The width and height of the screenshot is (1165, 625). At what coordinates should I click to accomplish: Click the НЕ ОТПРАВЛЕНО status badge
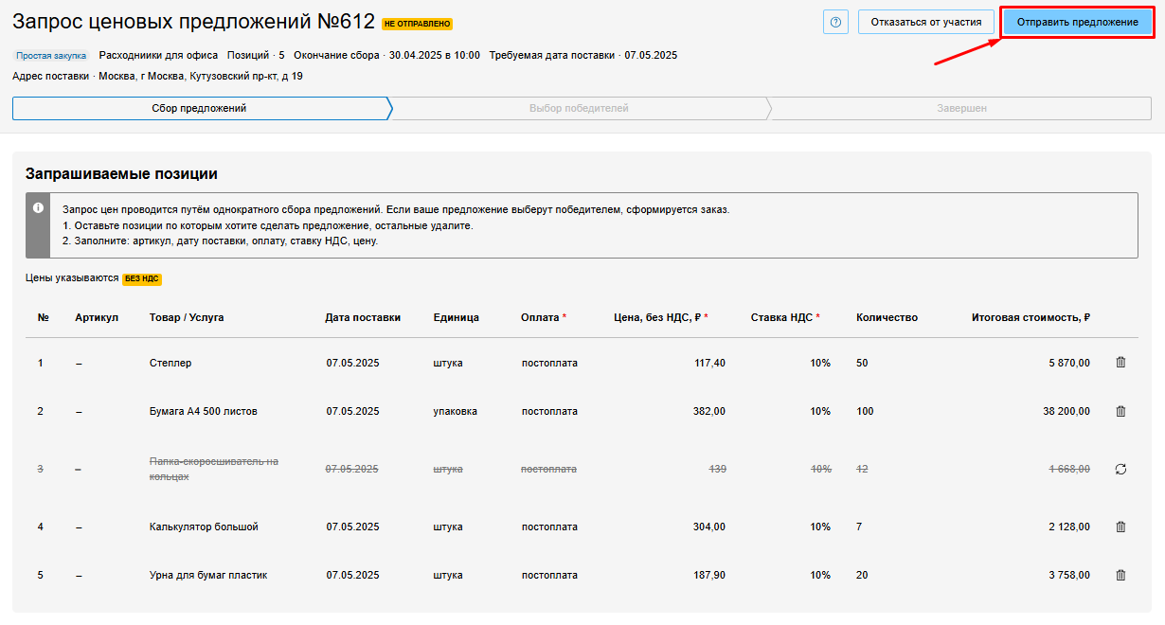point(417,24)
